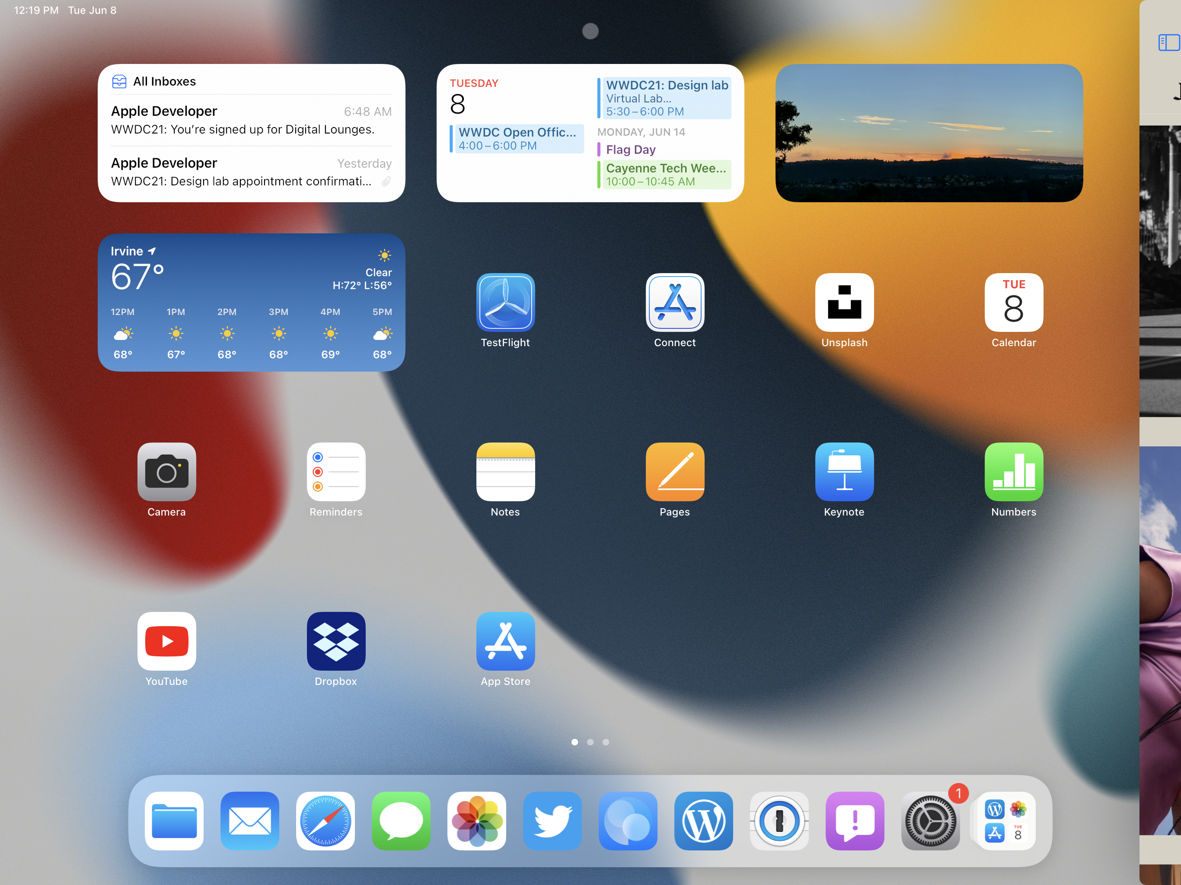Open the sunset photo widget
The height and width of the screenshot is (885, 1181).
coord(929,133)
